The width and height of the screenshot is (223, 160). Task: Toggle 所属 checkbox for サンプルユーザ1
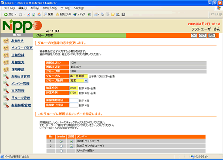[71, 146]
